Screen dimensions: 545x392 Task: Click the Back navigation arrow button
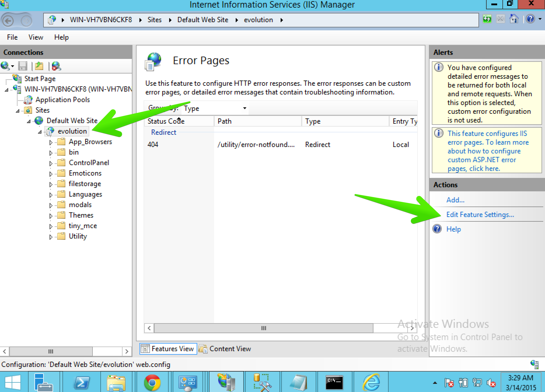(8, 20)
